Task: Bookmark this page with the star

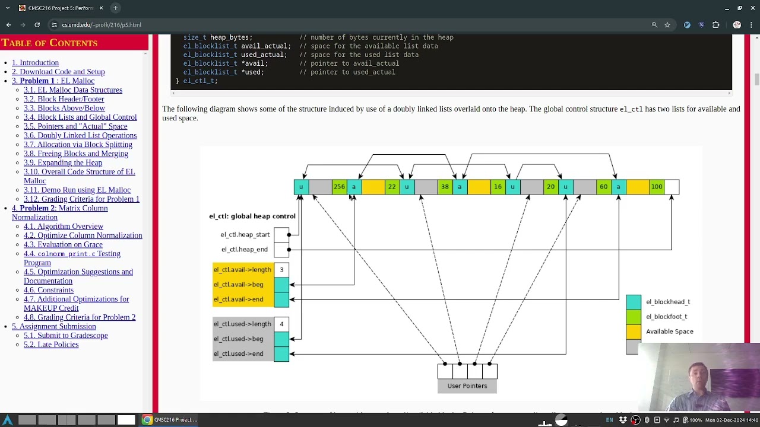Action: [x=667, y=25]
